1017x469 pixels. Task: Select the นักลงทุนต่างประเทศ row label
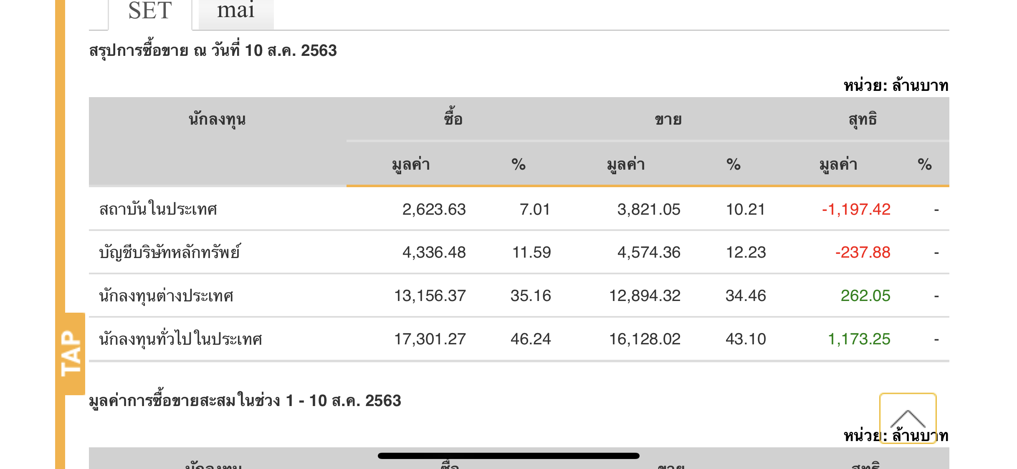(166, 296)
